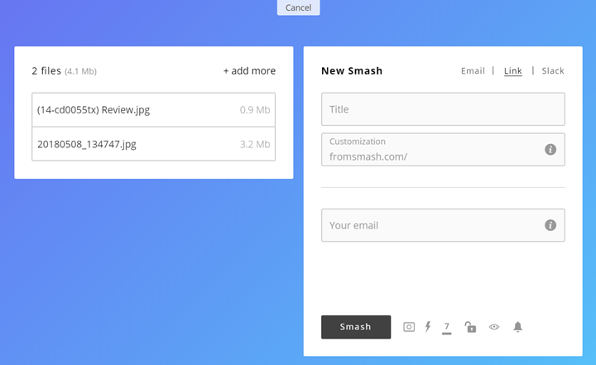Screen dimensions: 596x365
Task: Open the 7 days expiry option
Action: coord(447,328)
